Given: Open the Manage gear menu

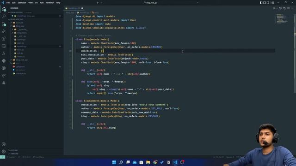Looking at the screenshot, I should [4, 151].
